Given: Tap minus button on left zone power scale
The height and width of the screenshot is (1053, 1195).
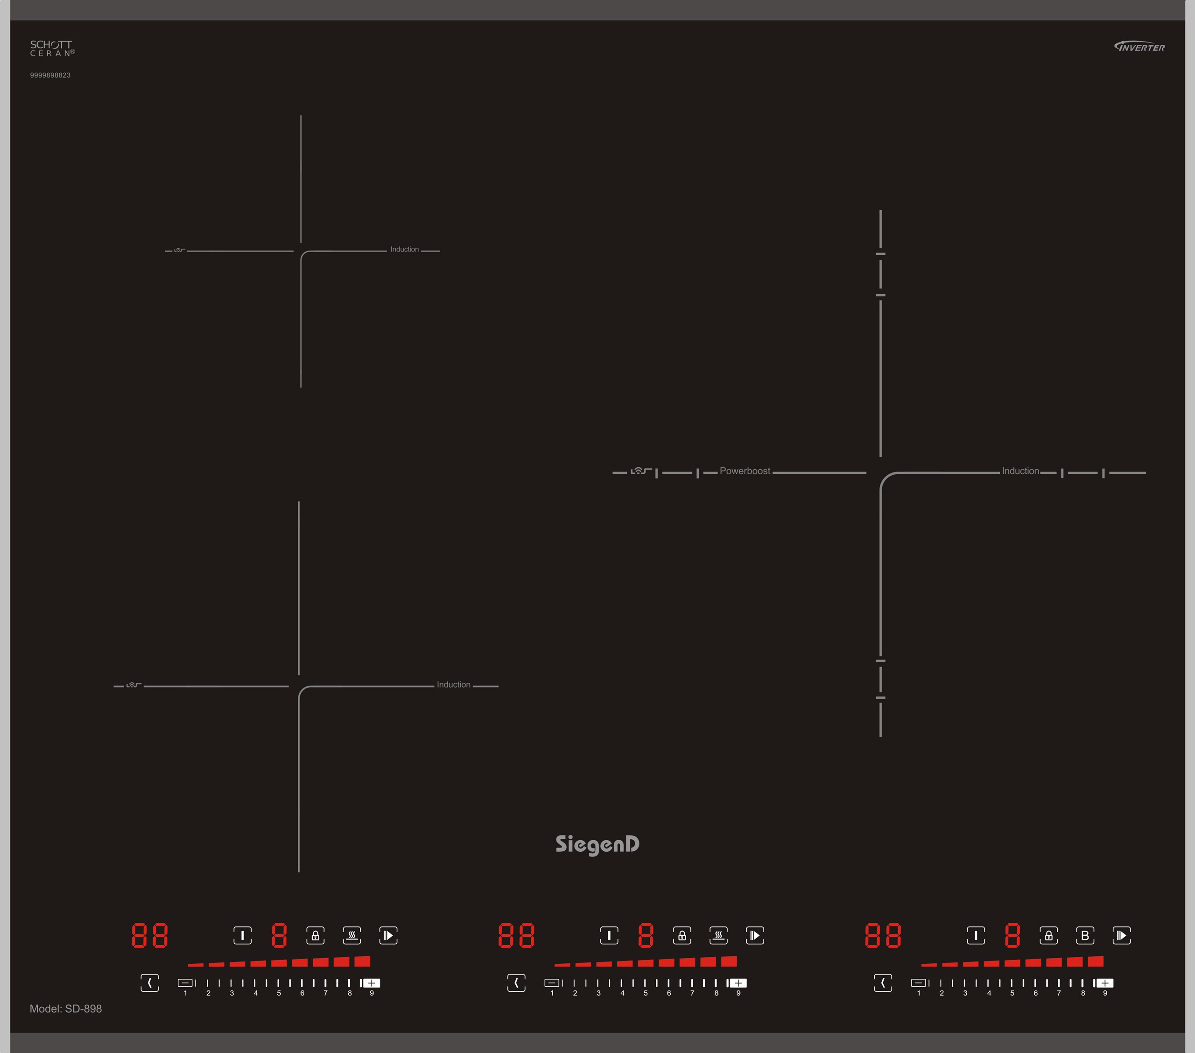Looking at the screenshot, I should (185, 983).
